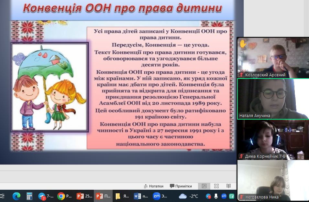Select Козловский Арсений video tile
The height and width of the screenshot is (202, 309).
273,58
